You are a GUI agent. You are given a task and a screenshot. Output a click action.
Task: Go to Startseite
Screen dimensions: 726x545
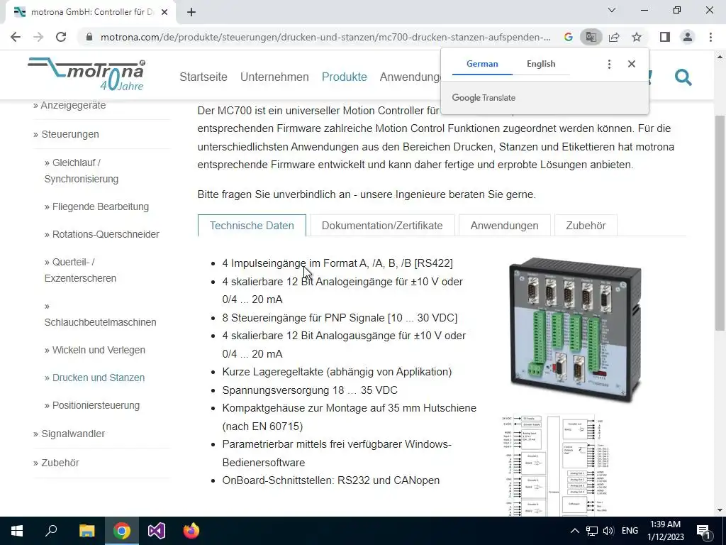click(203, 77)
